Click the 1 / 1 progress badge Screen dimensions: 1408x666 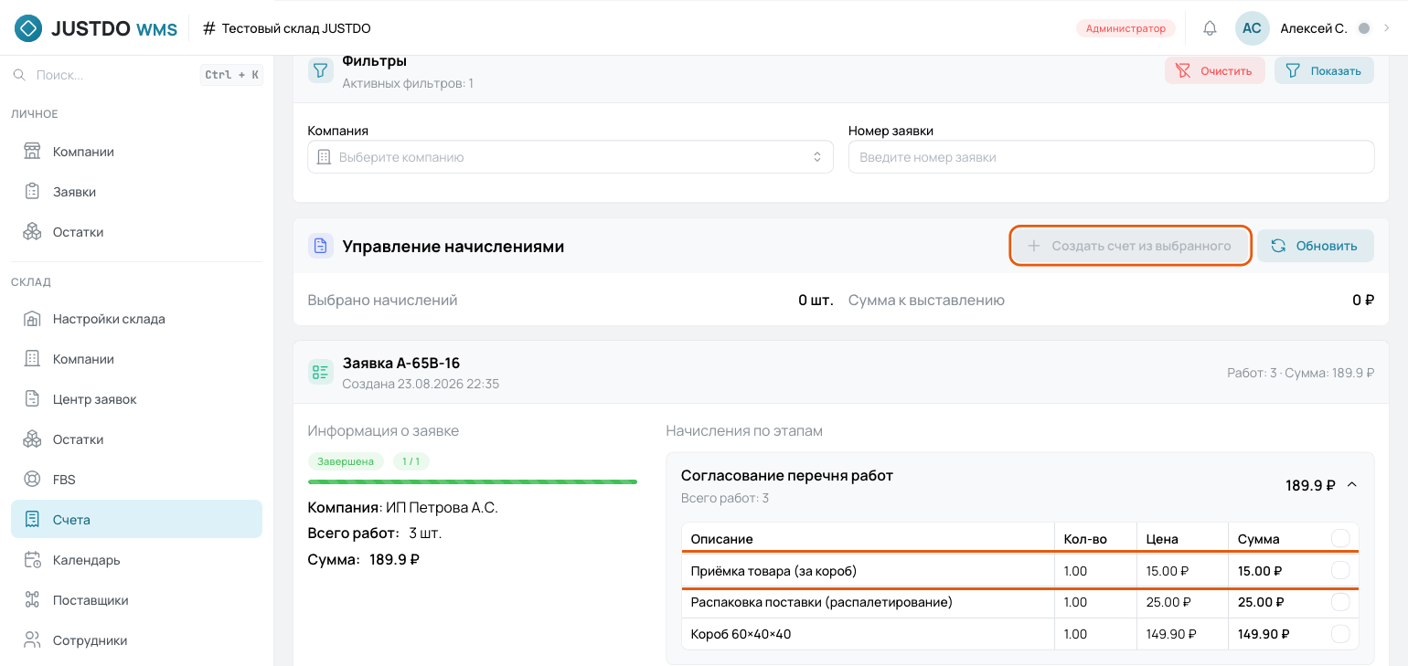[411, 461]
